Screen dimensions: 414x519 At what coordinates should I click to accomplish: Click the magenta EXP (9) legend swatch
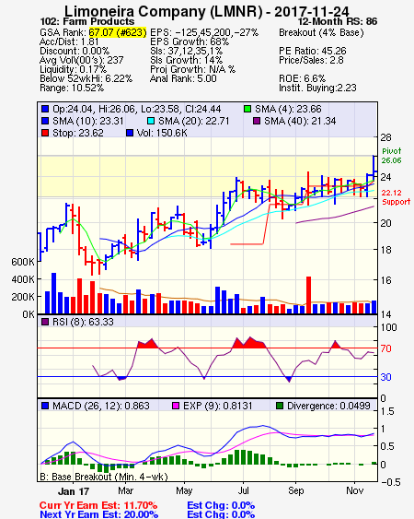click(176, 406)
